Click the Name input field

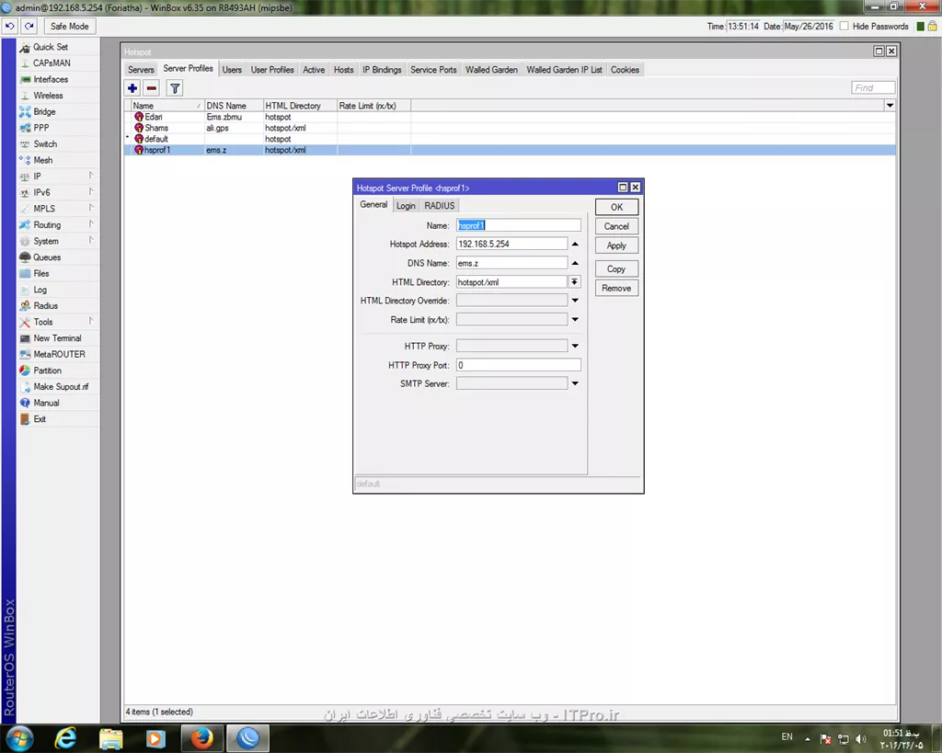pos(519,225)
